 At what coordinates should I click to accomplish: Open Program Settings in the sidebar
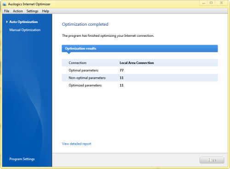(22, 159)
